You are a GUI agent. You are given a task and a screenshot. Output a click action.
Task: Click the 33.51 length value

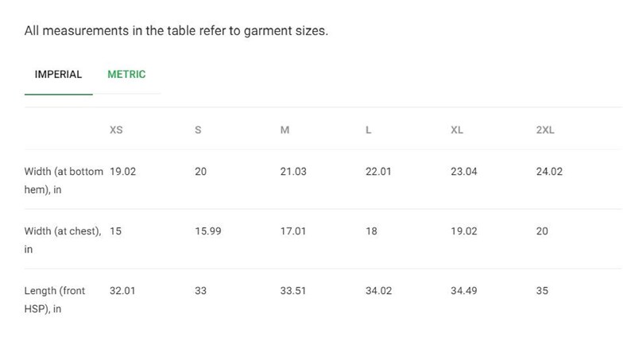[293, 291]
